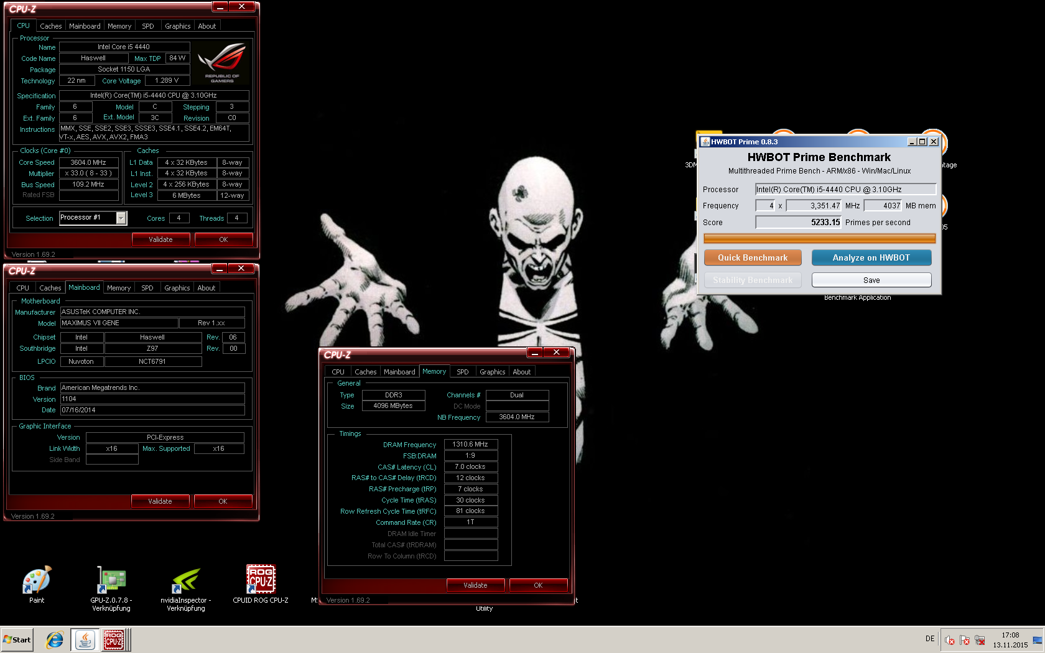Open the Windows Start menu
The image size is (1045, 653).
click(x=17, y=640)
